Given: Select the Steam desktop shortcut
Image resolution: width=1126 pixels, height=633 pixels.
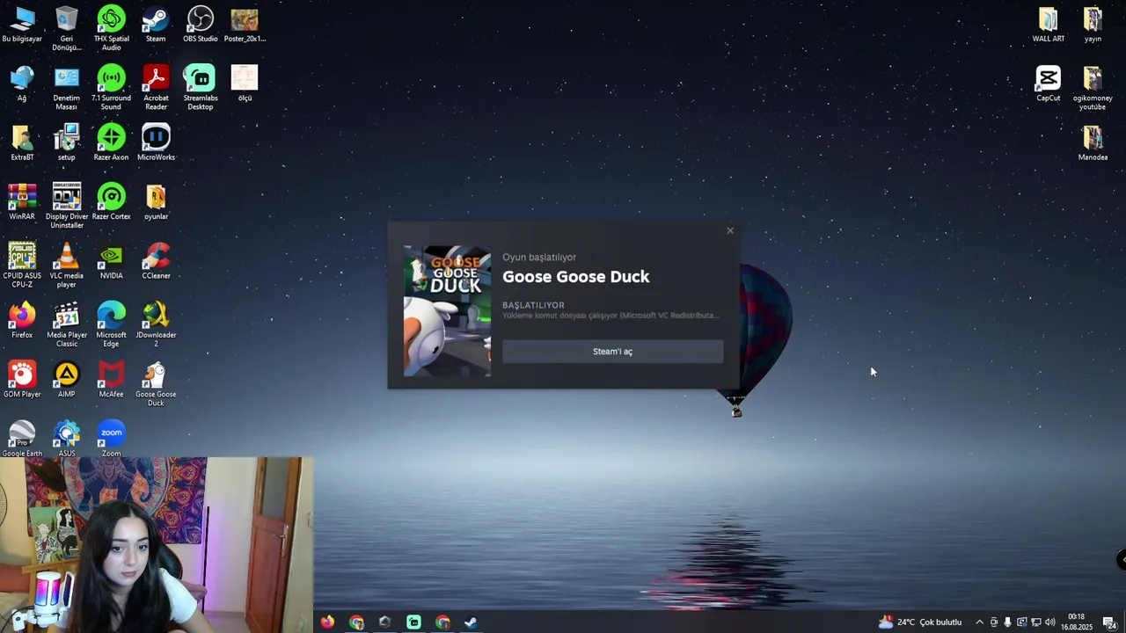Looking at the screenshot, I should [156, 25].
